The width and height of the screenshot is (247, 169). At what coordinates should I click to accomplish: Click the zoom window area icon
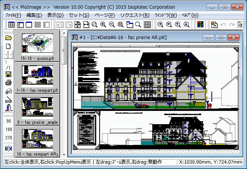pyautogui.click(x=130, y=25)
